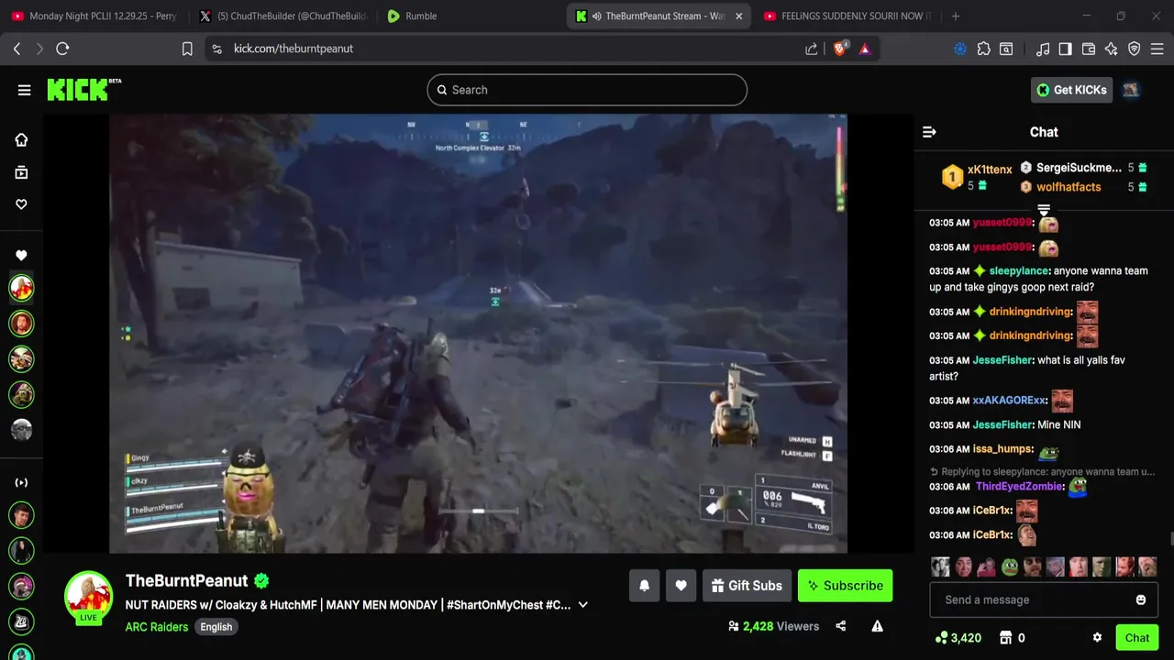Click the address bar URL kick.com/theburntpeanut

293,49
